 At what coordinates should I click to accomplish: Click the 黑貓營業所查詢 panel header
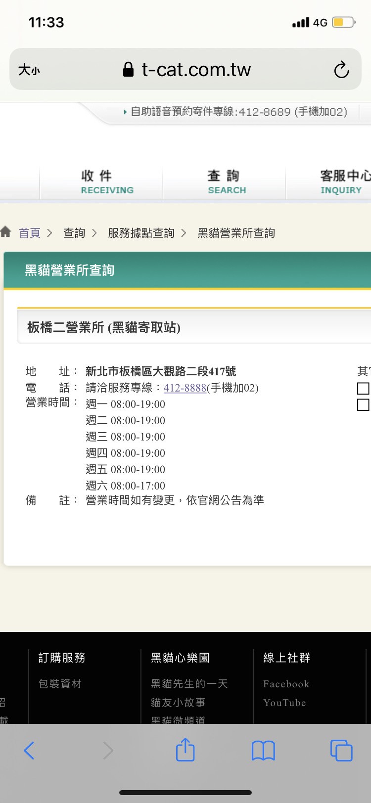(187, 270)
